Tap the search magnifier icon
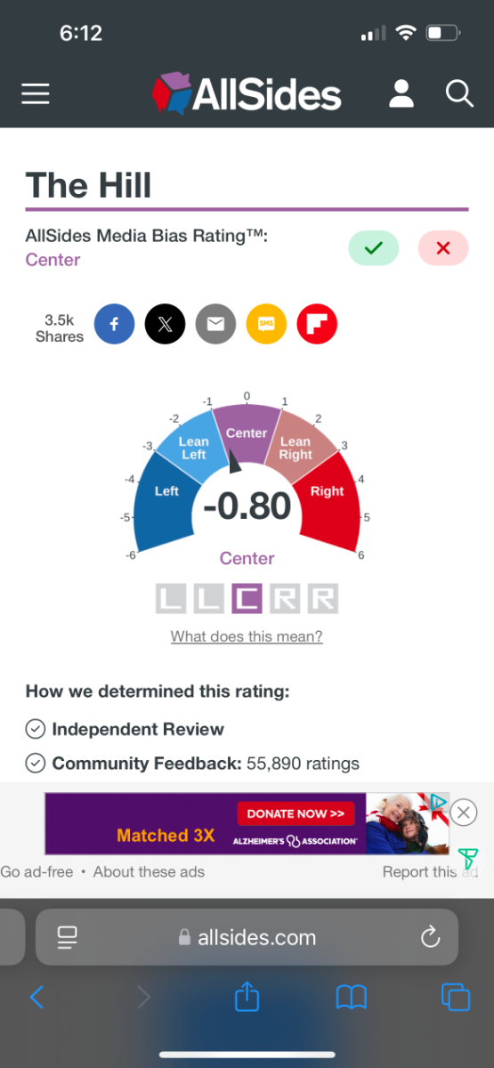The width and height of the screenshot is (494, 1068). click(459, 93)
